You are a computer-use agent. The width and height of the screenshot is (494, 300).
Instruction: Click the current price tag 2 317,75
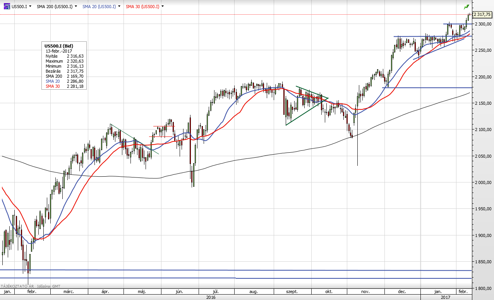[x=482, y=15]
